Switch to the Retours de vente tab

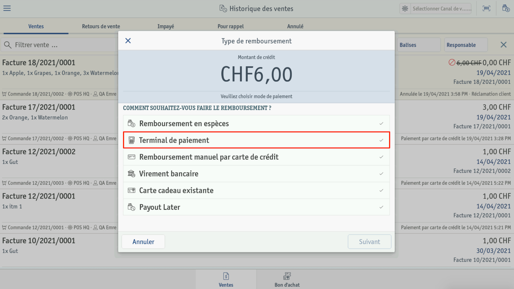coord(101,26)
